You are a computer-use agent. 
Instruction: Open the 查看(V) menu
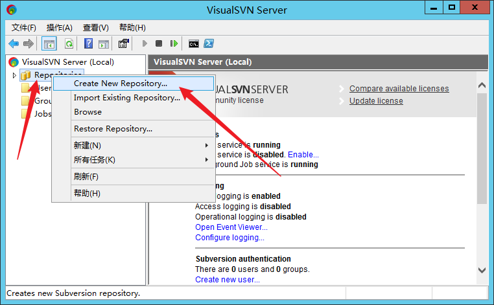(x=96, y=28)
